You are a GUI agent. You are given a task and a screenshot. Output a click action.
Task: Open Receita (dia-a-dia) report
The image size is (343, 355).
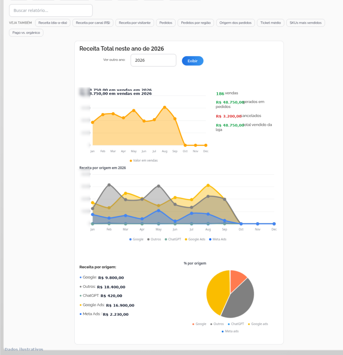tap(53, 23)
